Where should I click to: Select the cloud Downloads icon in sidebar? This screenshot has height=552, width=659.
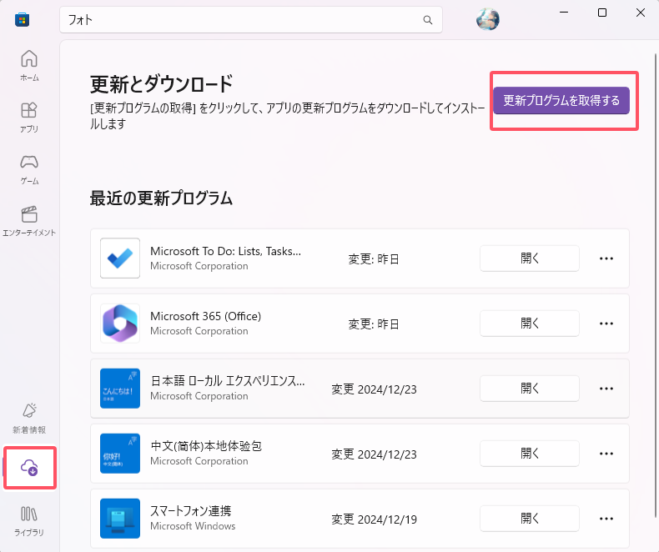29,467
